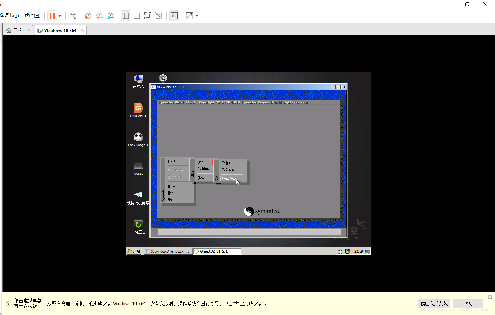
Task: Select To Image in the Disk submenu
Action: (228, 170)
